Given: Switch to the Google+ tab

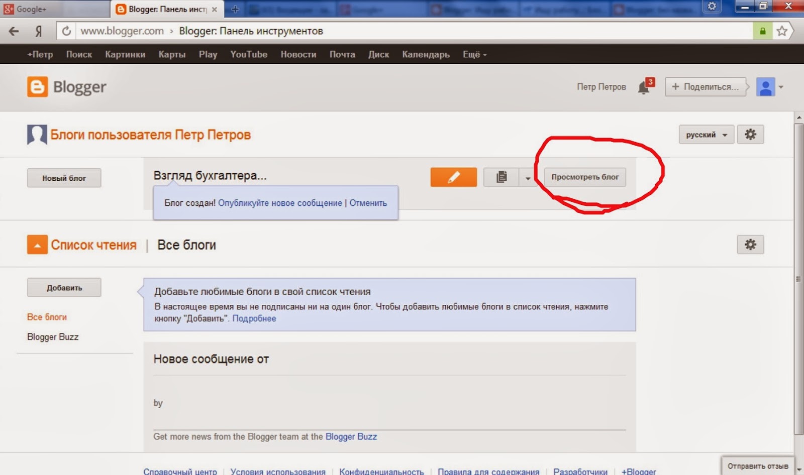Looking at the screenshot, I should tap(54, 9).
